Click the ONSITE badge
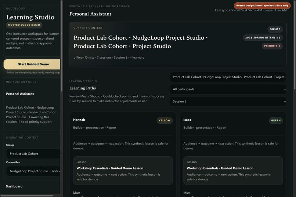The width and height of the screenshot is (296, 197). coord(275,29)
